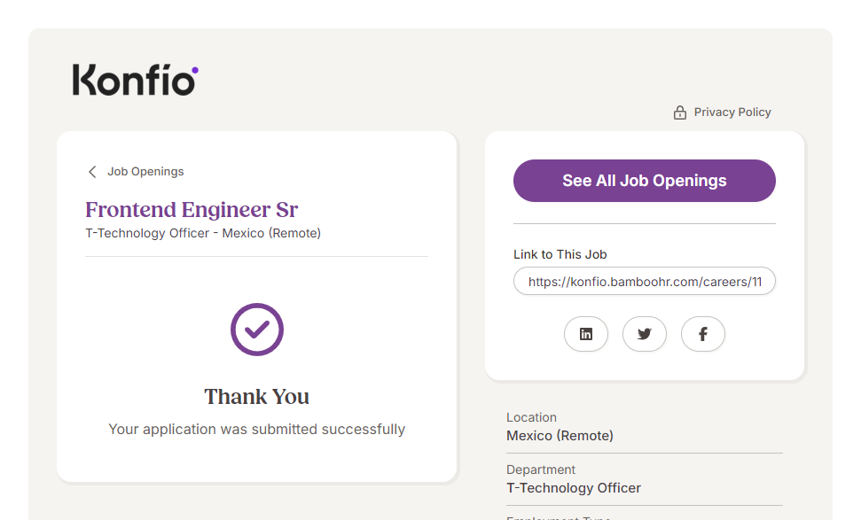This screenshot has height=520, width=861.
Task: Go back to Job Openings
Action: [x=145, y=172]
